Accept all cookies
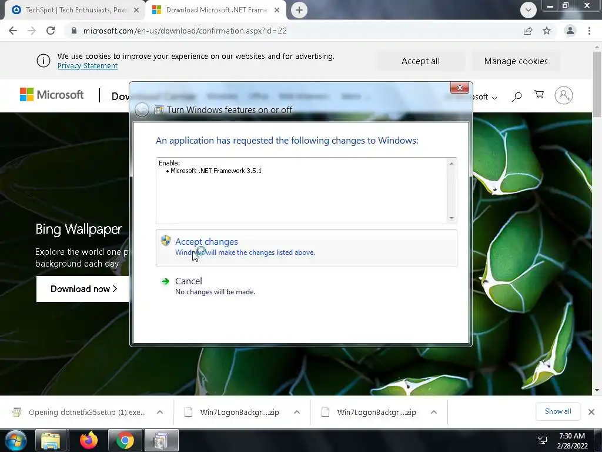Screen dimensions: 602x452 coord(420,61)
